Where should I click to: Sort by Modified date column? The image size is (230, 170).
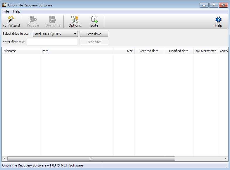click(x=179, y=51)
